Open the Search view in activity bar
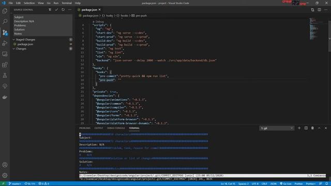Image resolution: width=331 pixels, height=186 pixels. pyautogui.click(x=5, y=21)
